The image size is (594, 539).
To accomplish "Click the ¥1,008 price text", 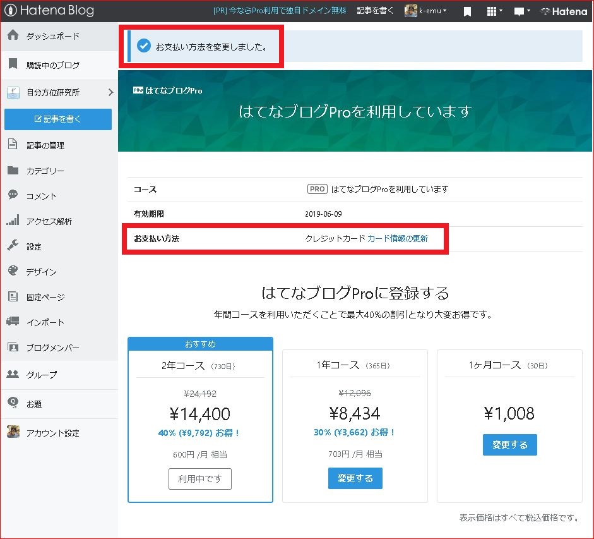I will 509,413.
